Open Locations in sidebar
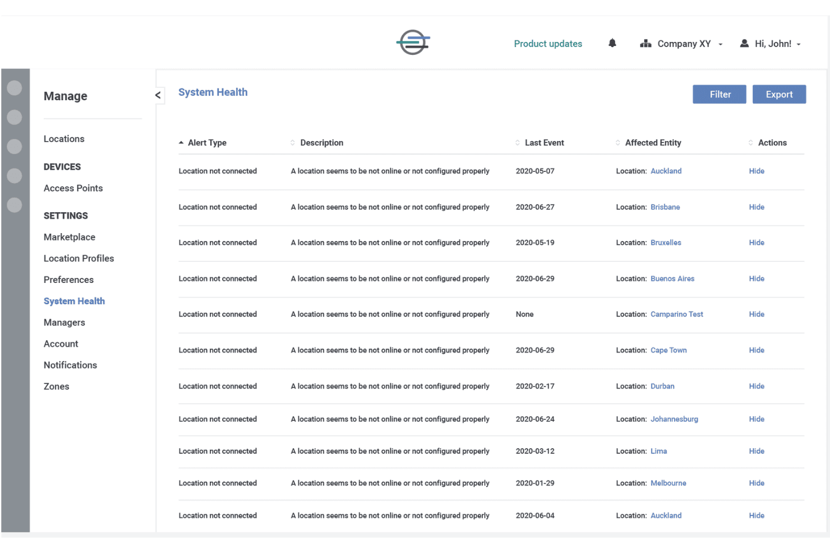This screenshot has height=553, width=830. click(x=64, y=139)
